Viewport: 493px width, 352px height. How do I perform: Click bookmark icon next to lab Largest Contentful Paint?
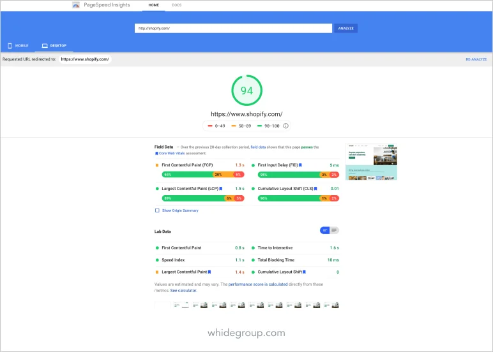point(209,272)
